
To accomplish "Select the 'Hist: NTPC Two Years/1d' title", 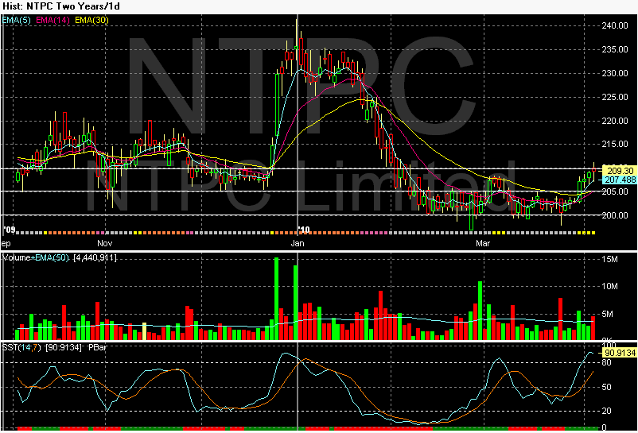I will click(61, 6).
